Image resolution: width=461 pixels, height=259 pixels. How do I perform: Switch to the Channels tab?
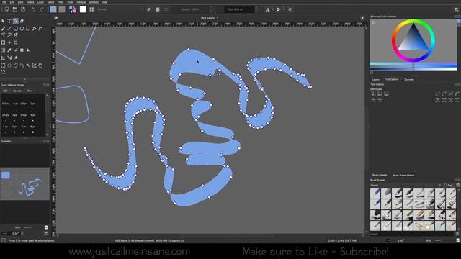[x=409, y=80]
